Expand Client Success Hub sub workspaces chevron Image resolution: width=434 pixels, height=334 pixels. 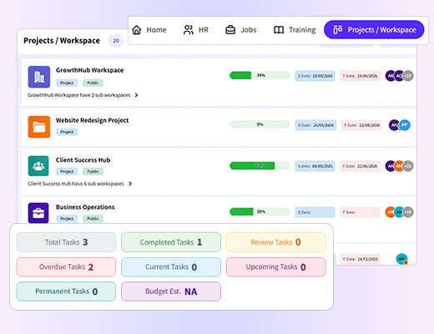130,184
